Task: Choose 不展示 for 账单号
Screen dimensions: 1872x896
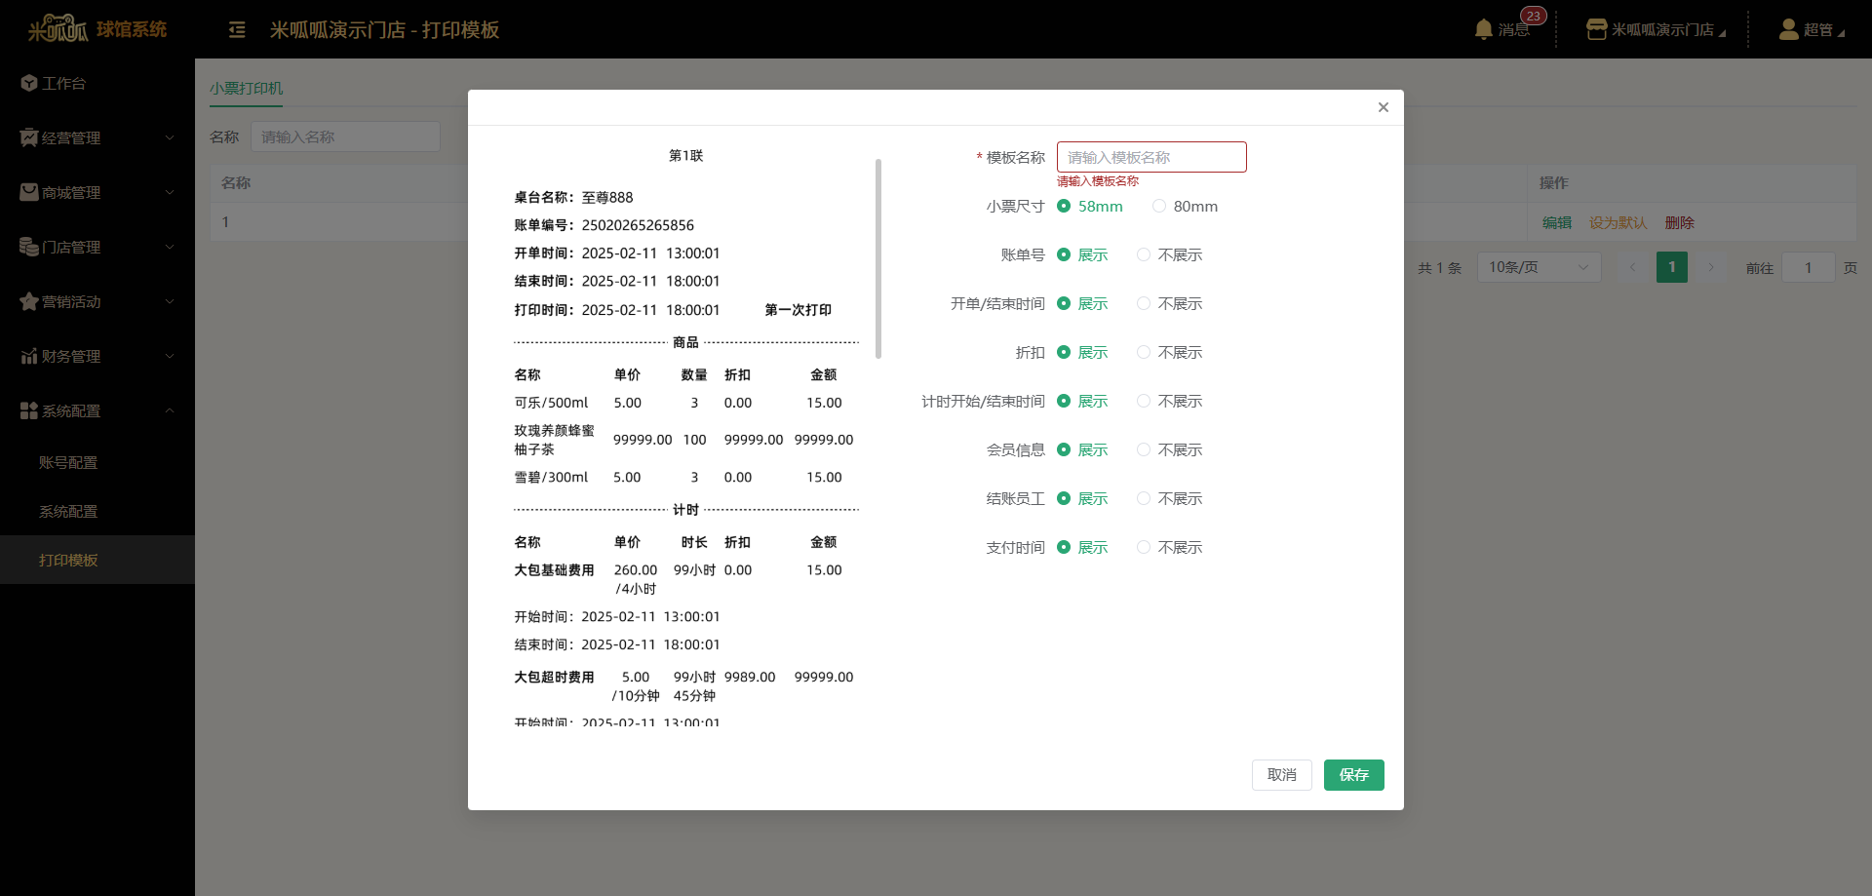Action: pos(1144,255)
